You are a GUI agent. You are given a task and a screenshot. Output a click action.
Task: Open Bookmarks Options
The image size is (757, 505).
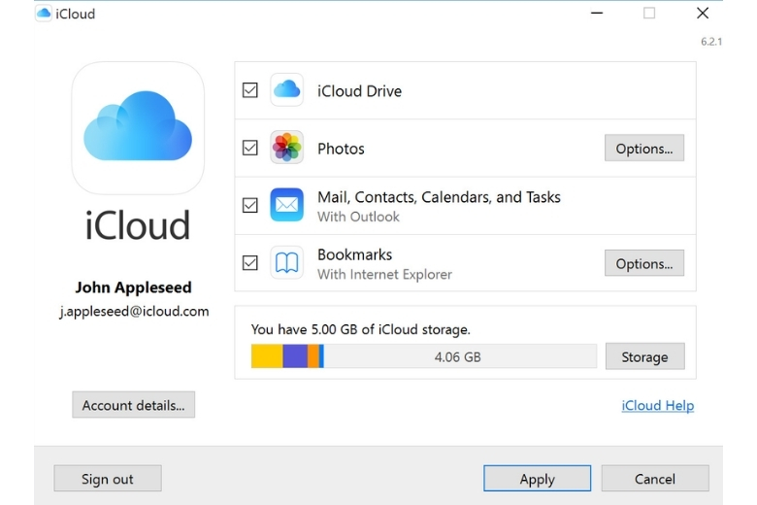(x=644, y=263)
